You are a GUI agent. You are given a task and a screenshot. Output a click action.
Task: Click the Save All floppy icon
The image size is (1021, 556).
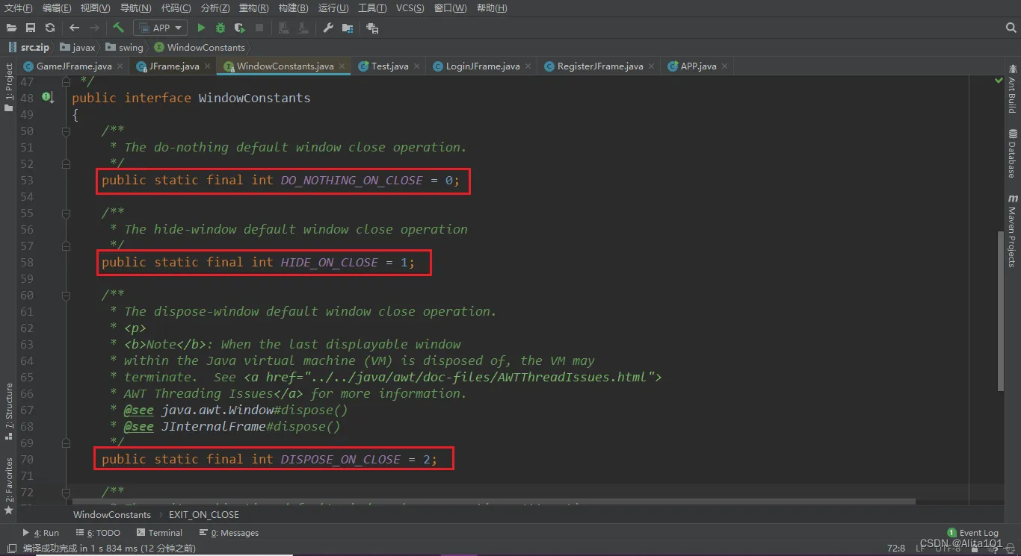(31, 28)
